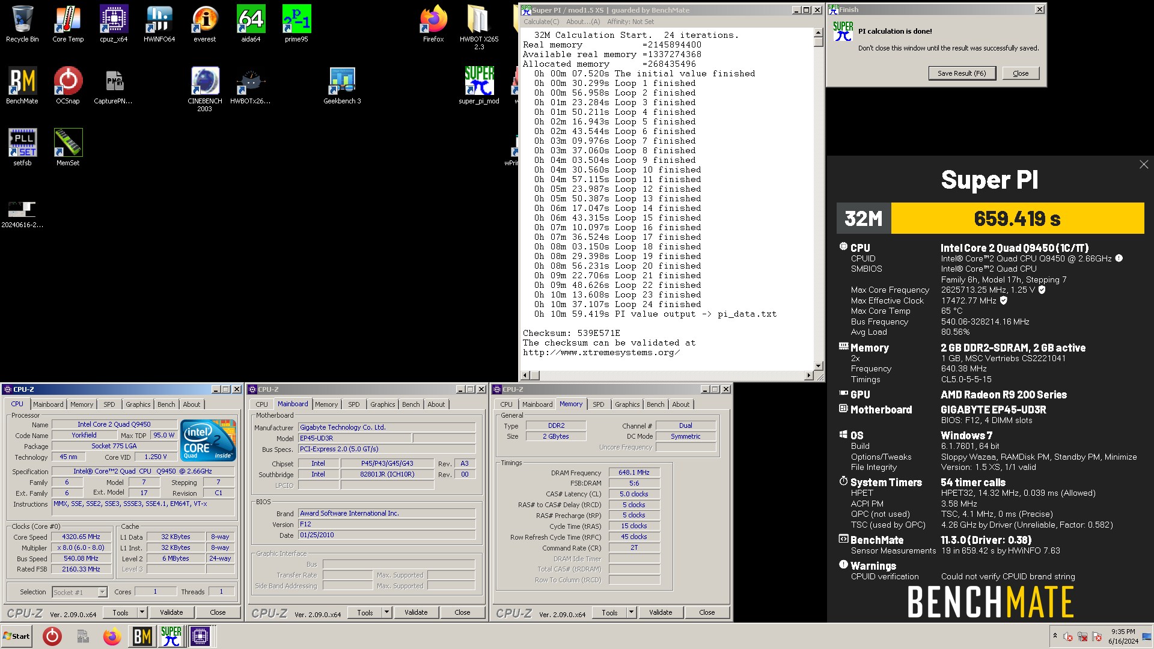Open the Windows Start menu
Image resolution: width=1154 pixels, height=649 pixels.
pyautogui.click(x=16, y=636)
